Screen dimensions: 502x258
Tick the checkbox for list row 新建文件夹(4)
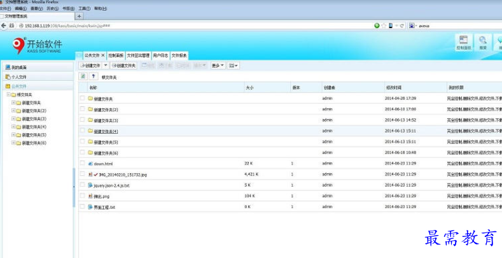[x=82, y=131]
